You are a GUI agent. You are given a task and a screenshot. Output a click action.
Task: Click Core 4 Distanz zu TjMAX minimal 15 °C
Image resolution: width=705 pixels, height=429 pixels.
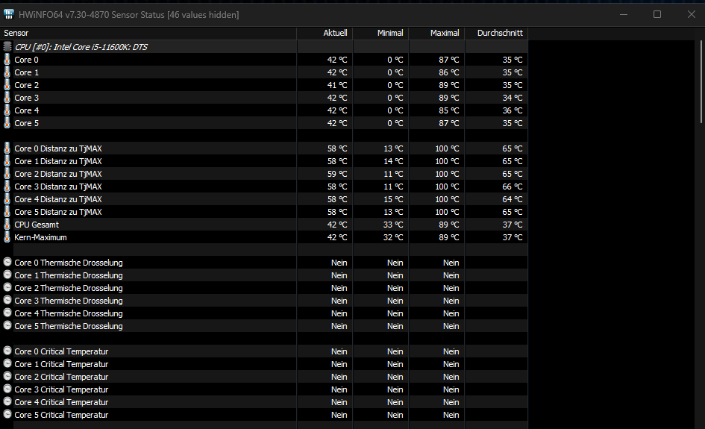393,198
